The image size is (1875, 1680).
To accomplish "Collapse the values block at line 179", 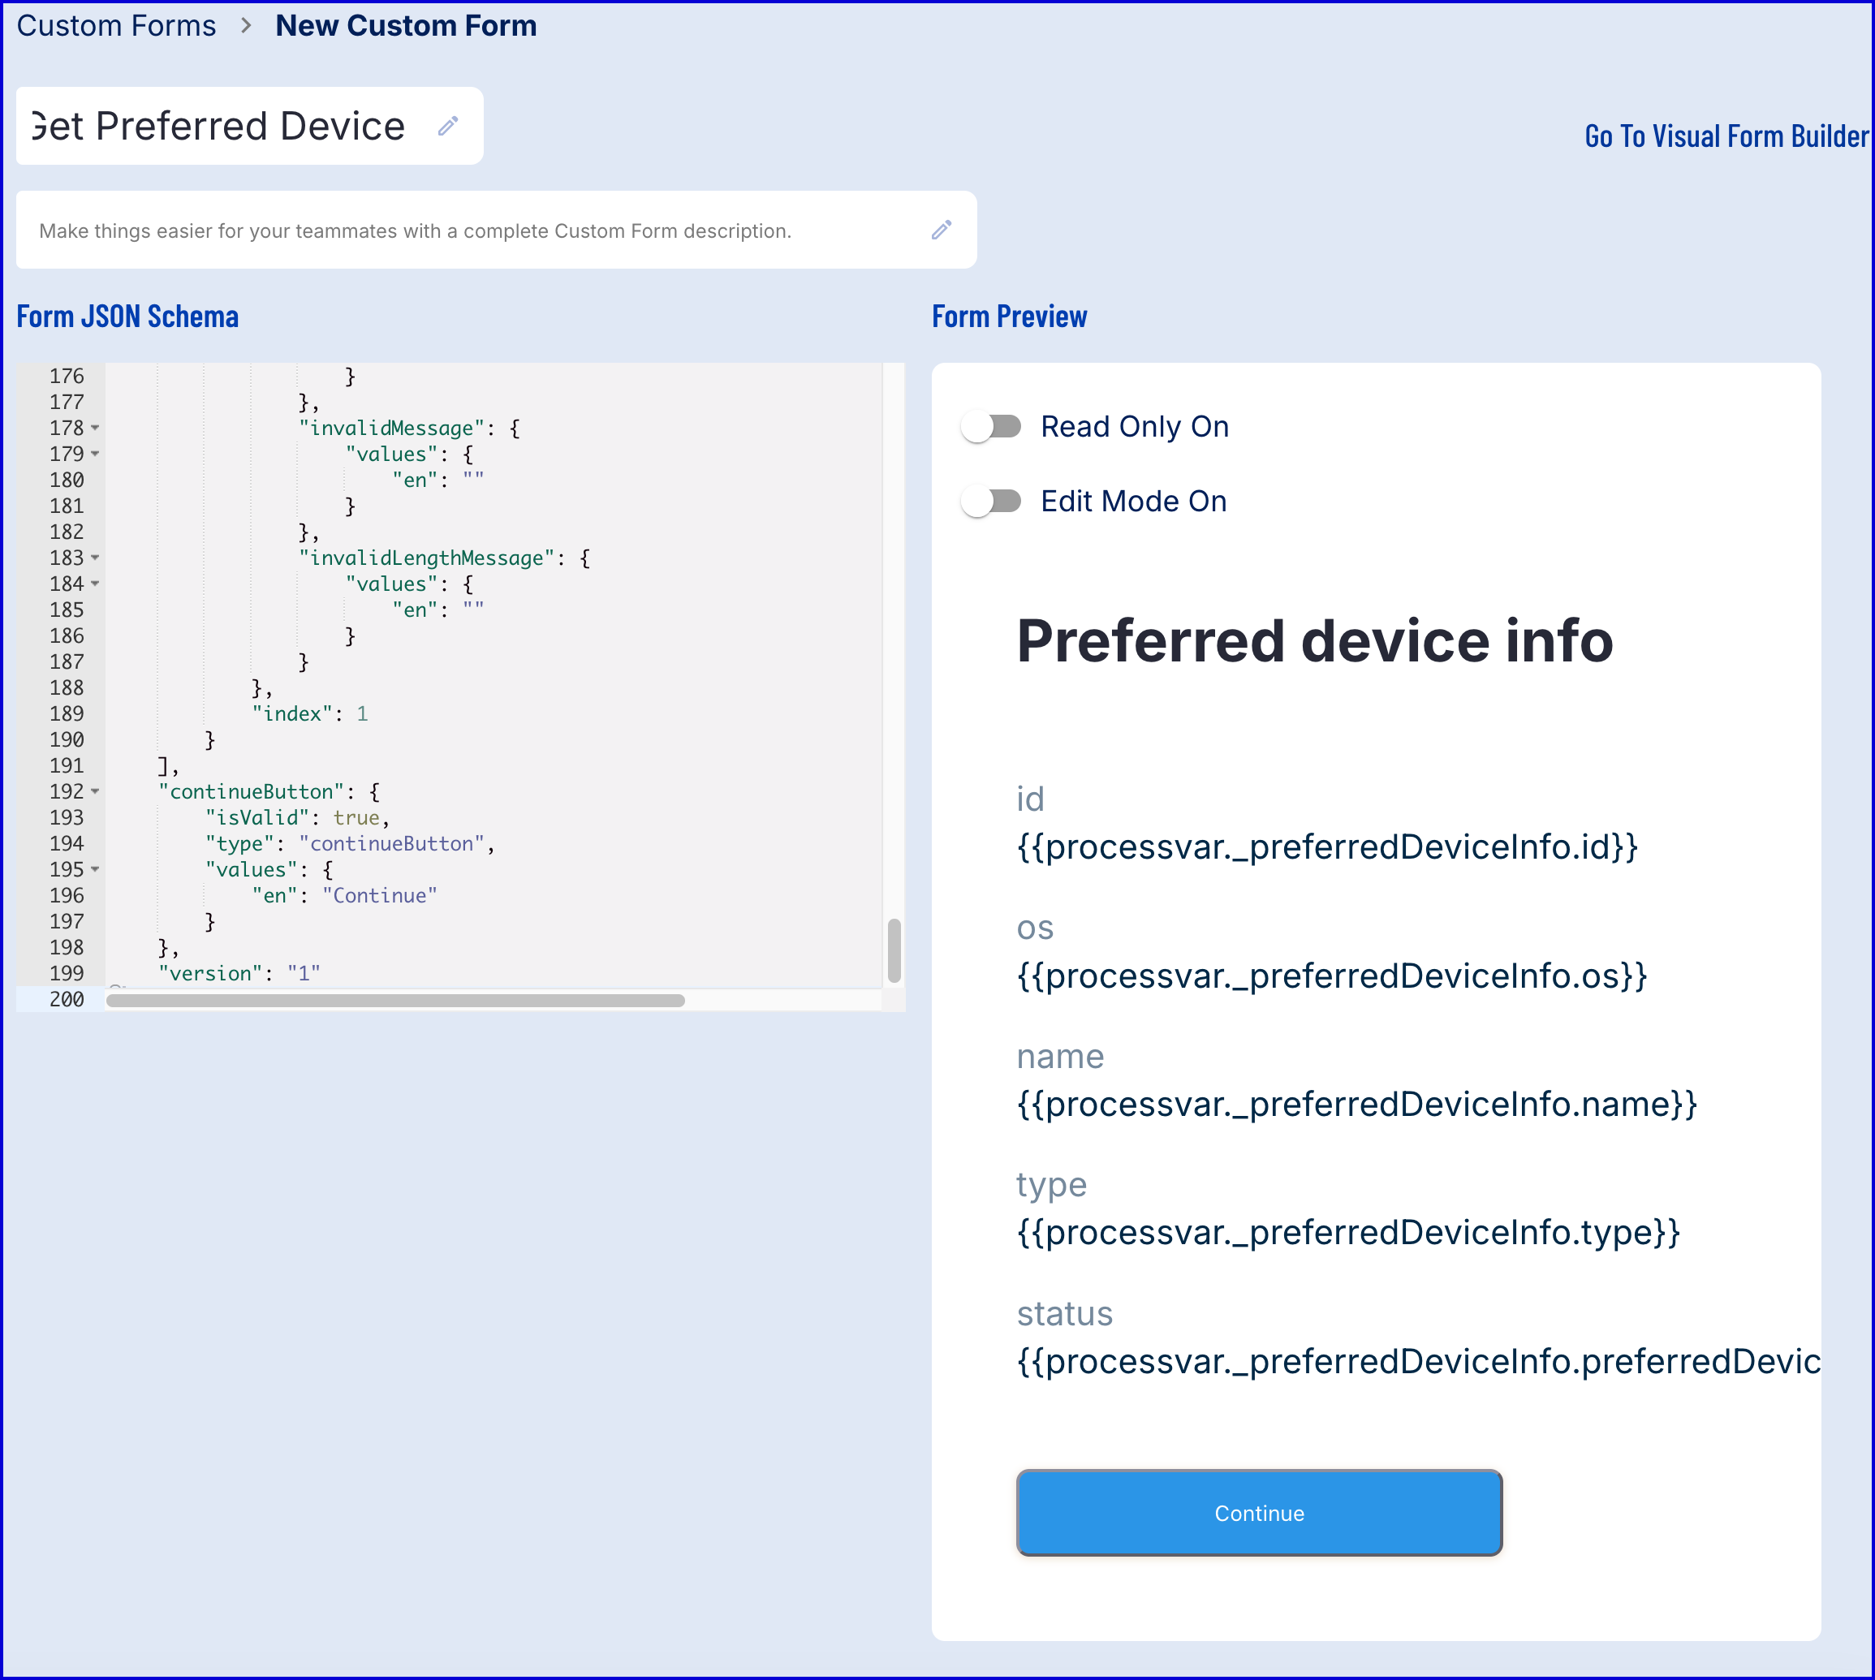I will [x=95, y=454].
